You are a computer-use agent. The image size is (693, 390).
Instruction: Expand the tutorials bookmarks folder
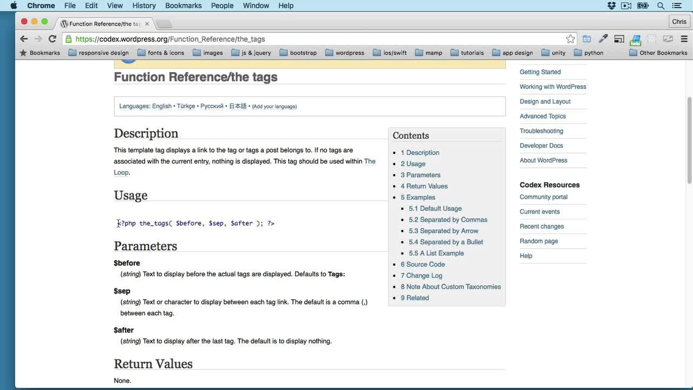(x=467, y=53)
